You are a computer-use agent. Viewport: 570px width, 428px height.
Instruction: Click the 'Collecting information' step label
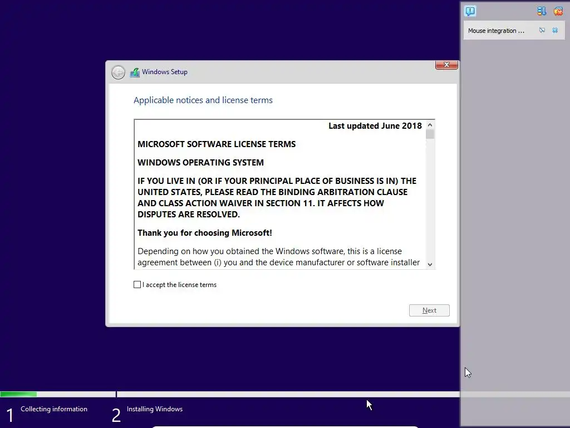click(x=54, y=409)
